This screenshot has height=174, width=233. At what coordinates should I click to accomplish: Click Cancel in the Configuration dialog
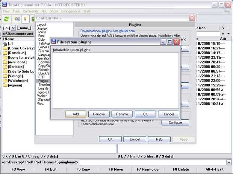(x=135, y=139)
